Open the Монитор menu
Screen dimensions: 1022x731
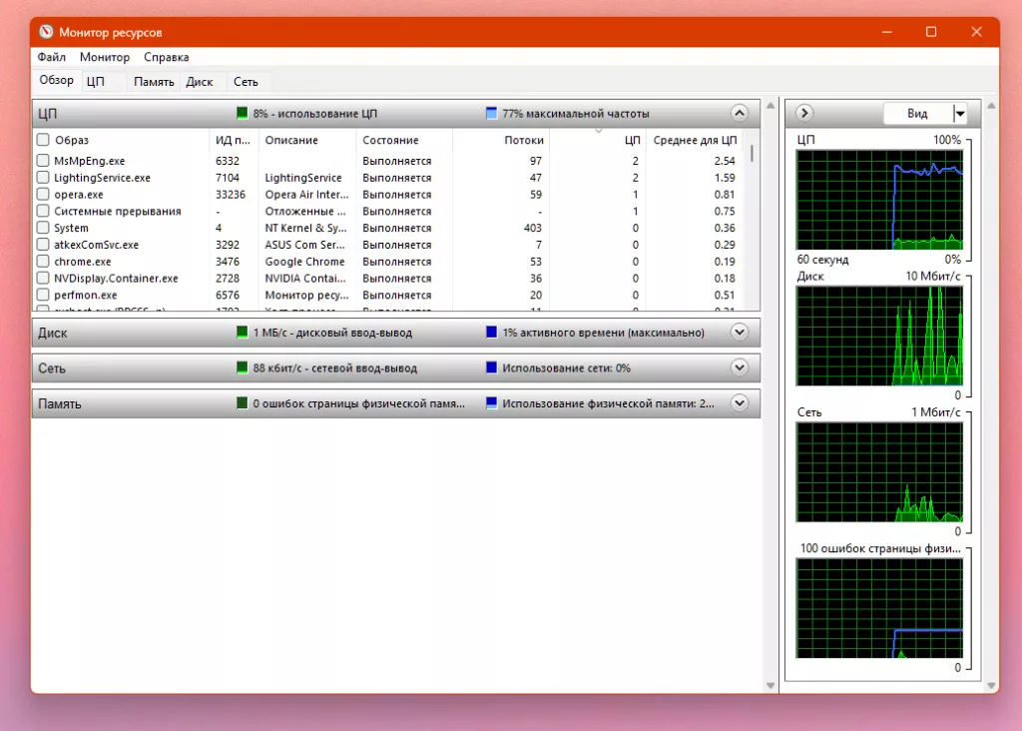[x=105, y=58]
